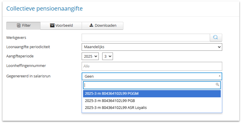Open the year dropdown showing 2025
The height and width of the screenshot is (124, 242).
coord(90,56)
